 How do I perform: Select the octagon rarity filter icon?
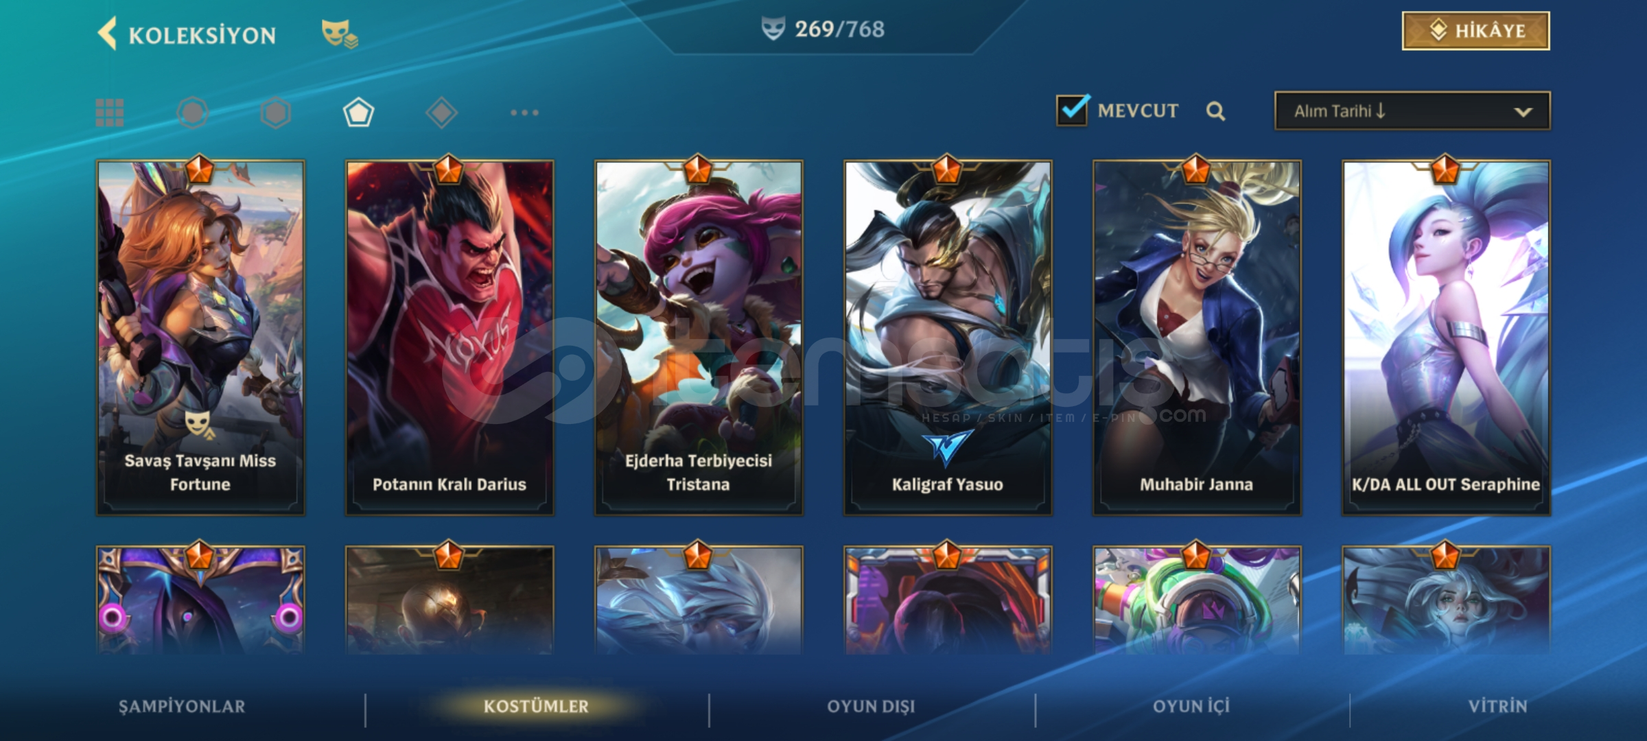[x=193, y=113]
